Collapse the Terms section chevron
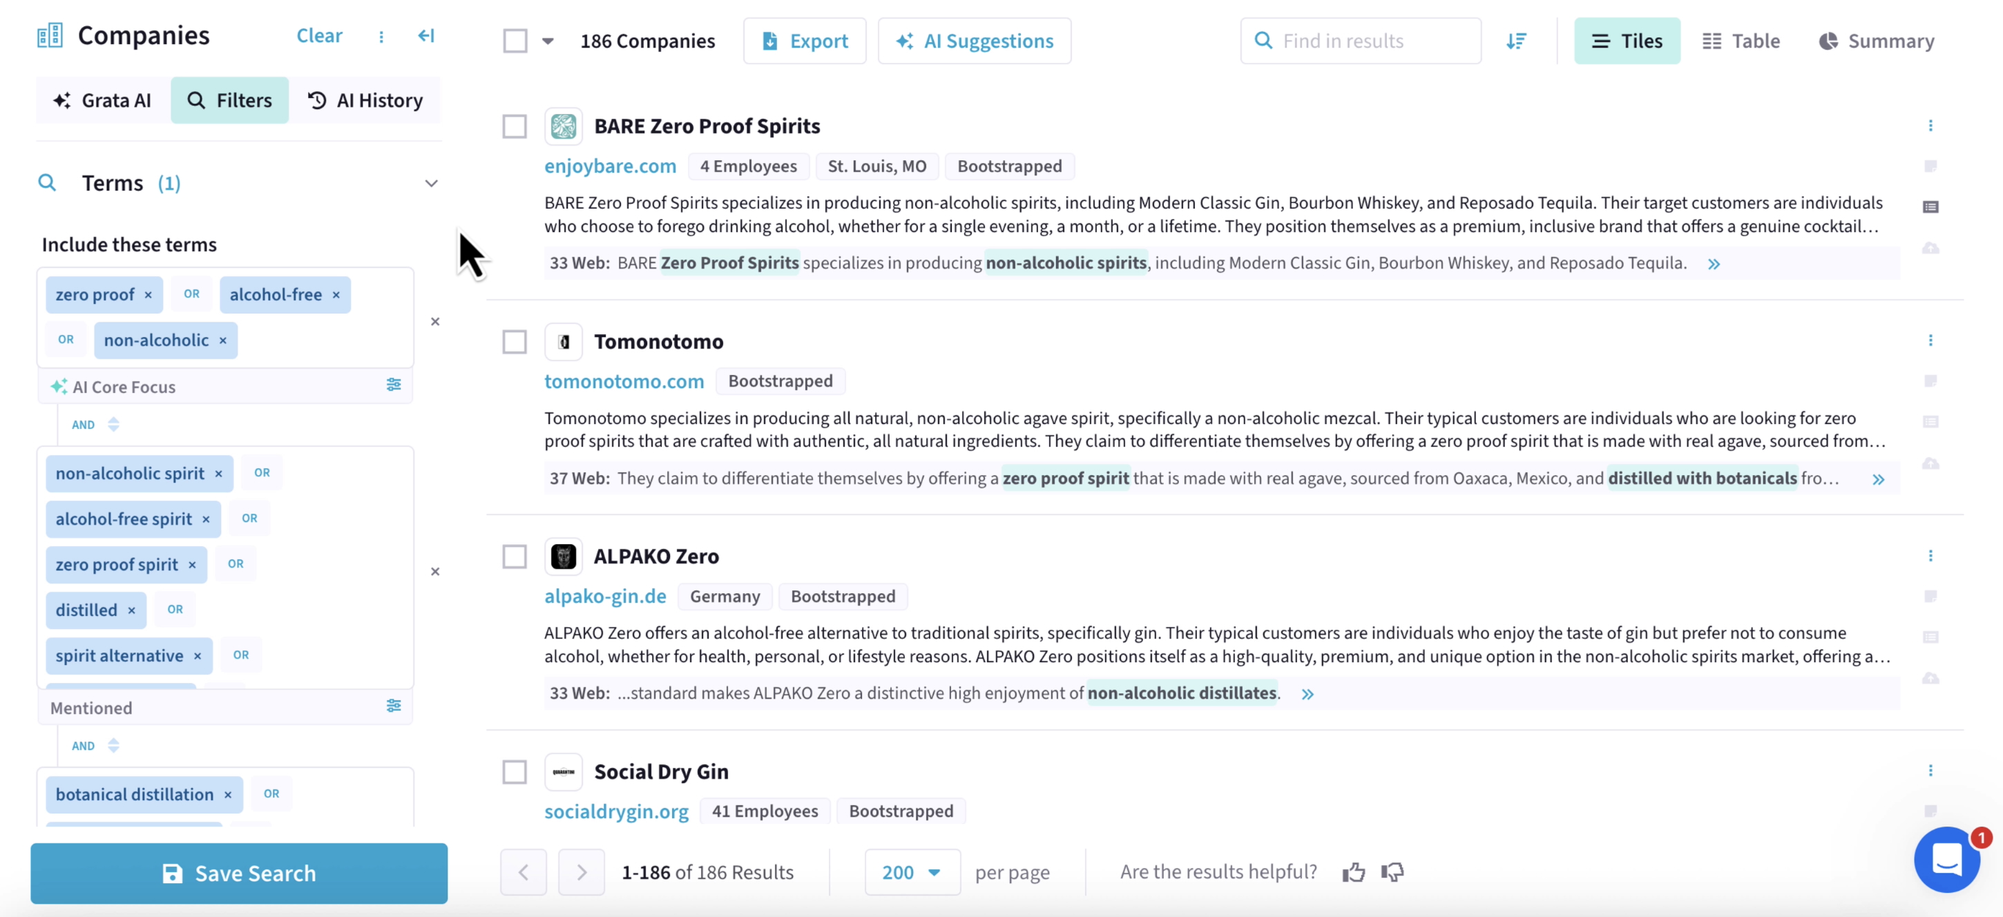Viewport: 2003px width, 917px height. pyautogui.click(x=432, y=184)
